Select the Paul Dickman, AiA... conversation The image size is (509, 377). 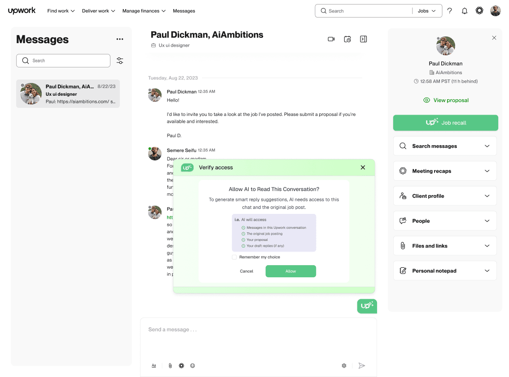pyautogui.click(x=68, y=93)
